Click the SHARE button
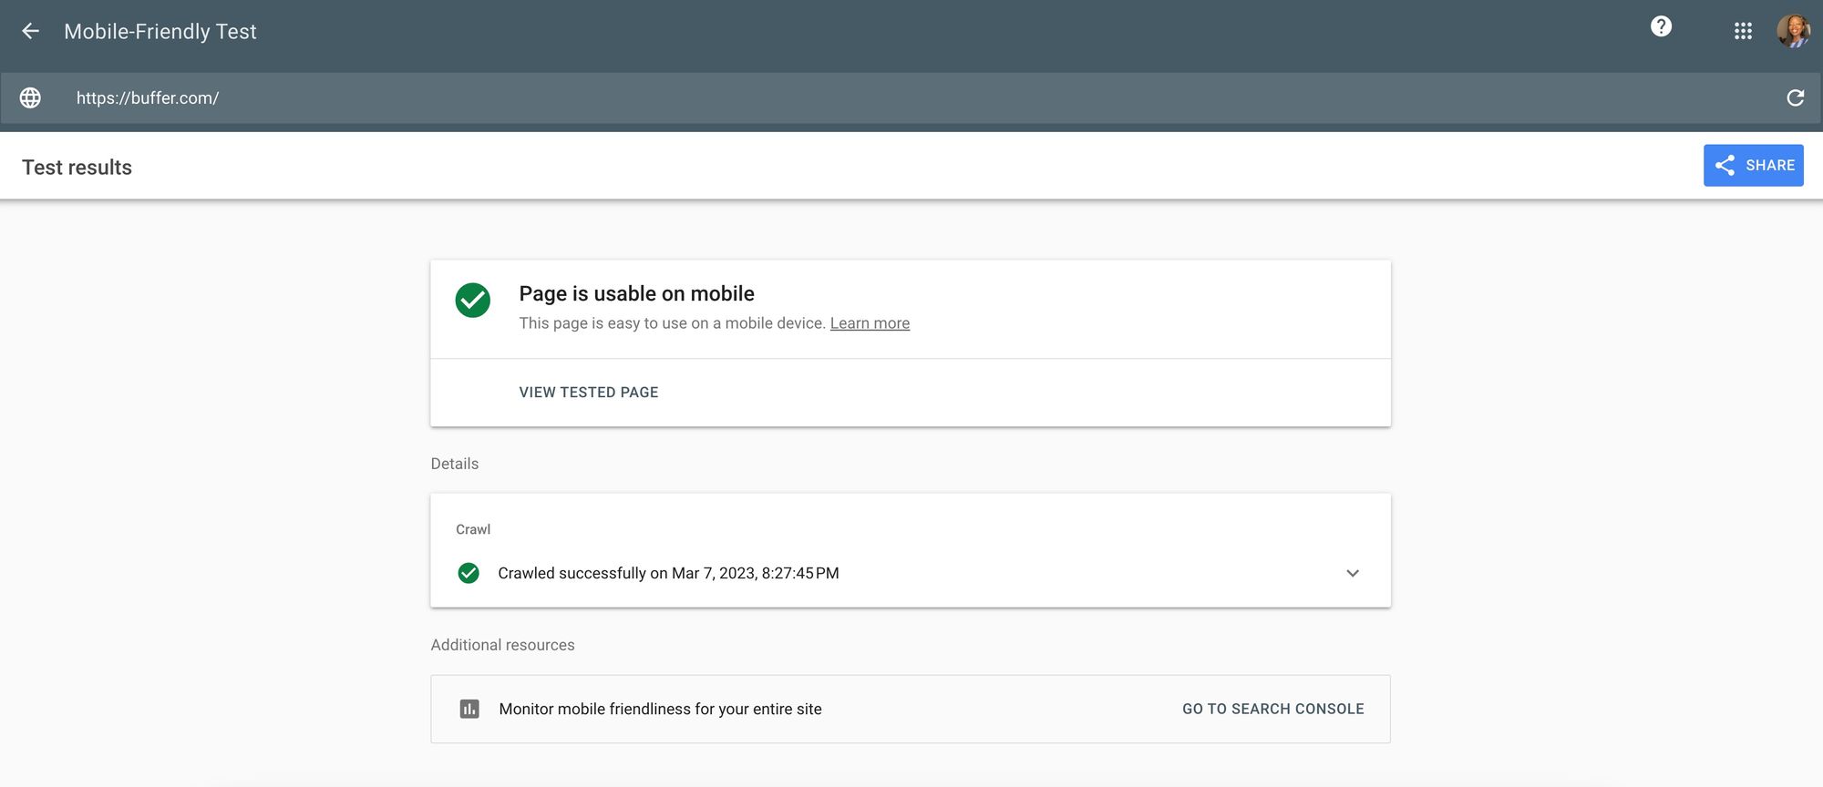Screen dimensions: 1823x787 [x=1753, y=165]
